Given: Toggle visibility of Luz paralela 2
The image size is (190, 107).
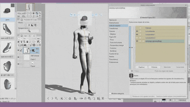Looking at the screenshot, I should (137, 38).
